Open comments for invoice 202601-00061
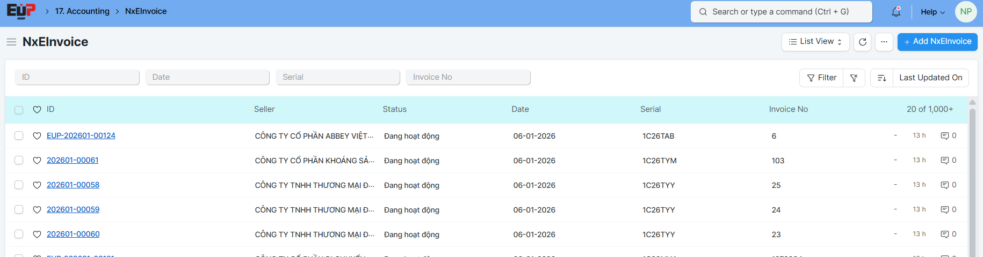The image size is (983, 257). pyautogui.click(x=948, y=161)
